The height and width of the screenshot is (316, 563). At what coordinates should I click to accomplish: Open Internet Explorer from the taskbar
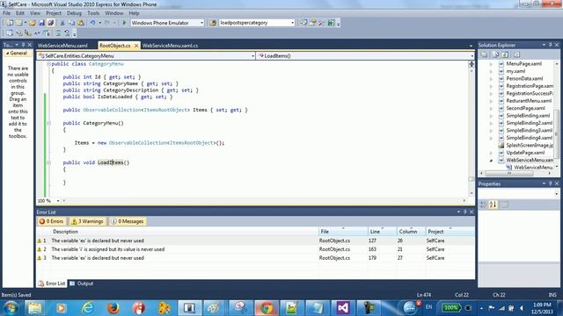point(87,308)
